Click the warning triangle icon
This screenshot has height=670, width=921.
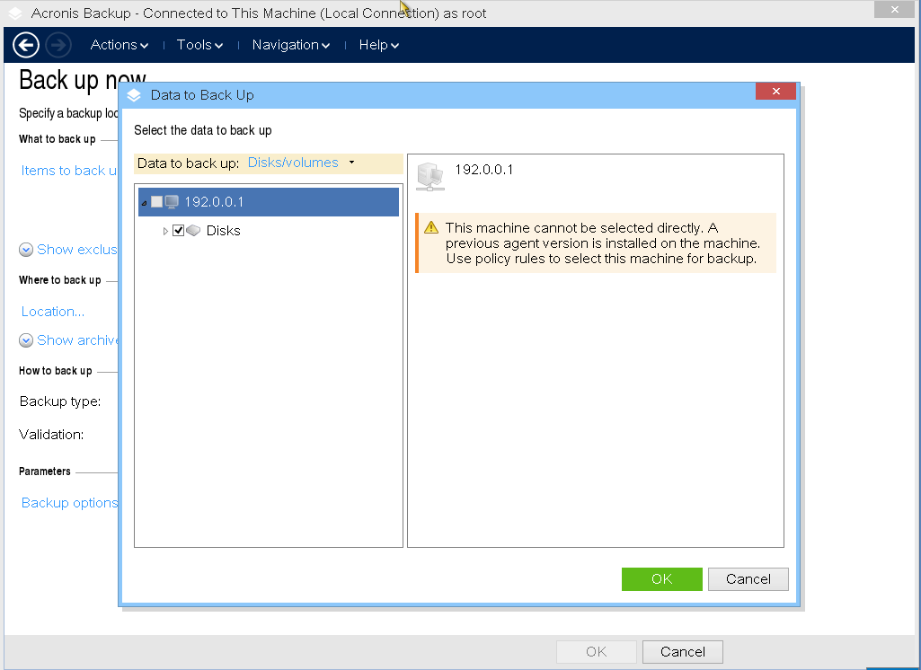click(431, 227)
